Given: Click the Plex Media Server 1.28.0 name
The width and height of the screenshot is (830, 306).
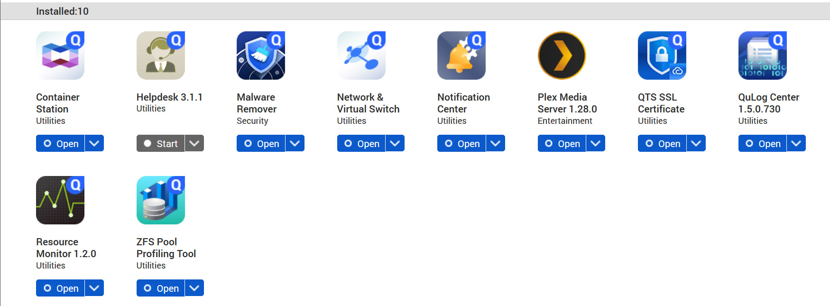Looking at the screenshot, I should [567, 103].
